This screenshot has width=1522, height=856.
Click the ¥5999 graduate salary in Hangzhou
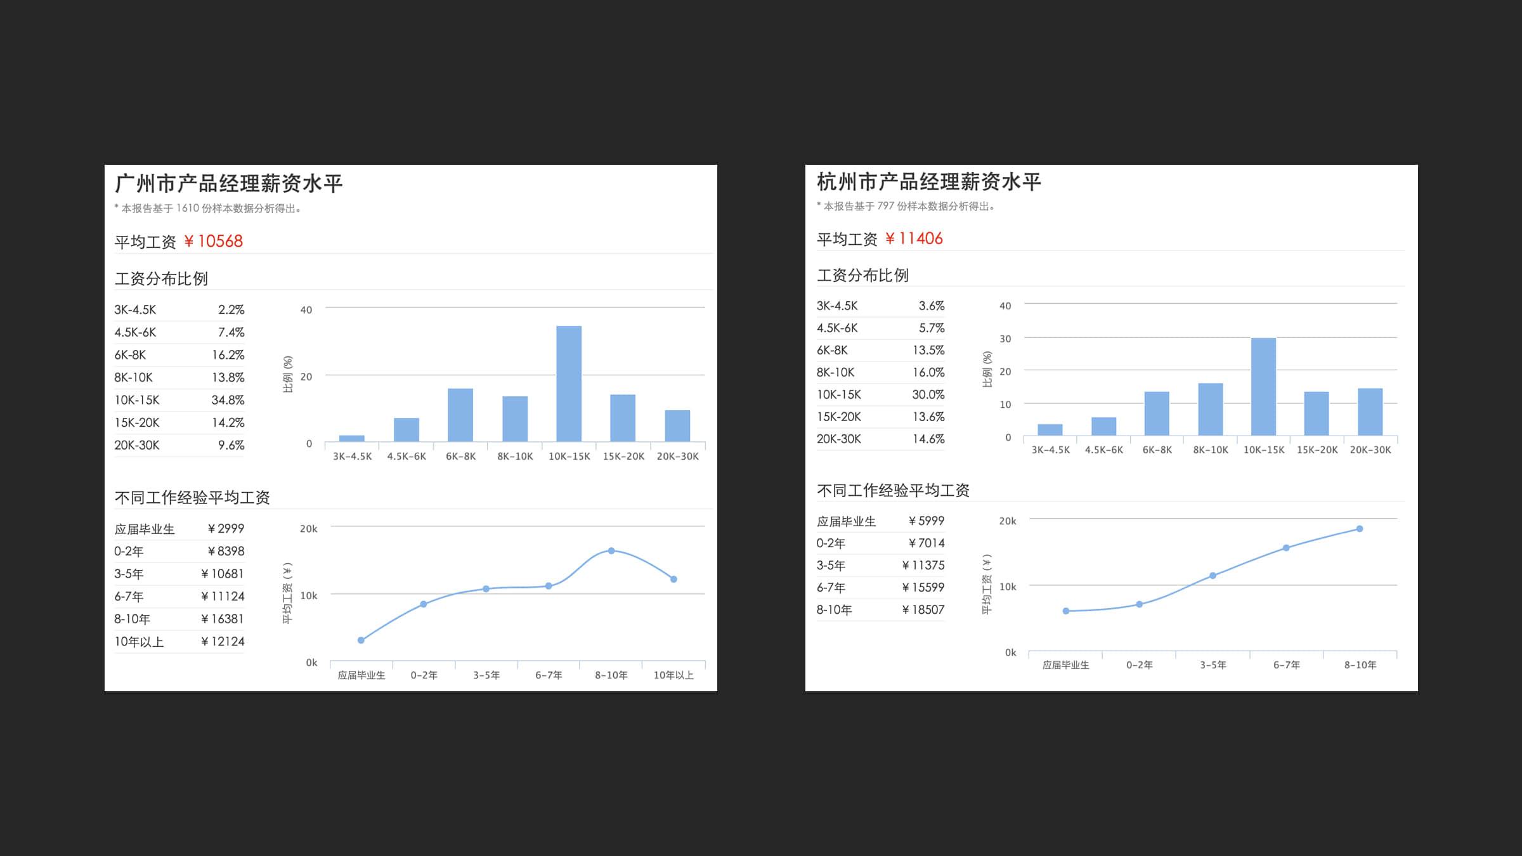(x=927, y=521)
